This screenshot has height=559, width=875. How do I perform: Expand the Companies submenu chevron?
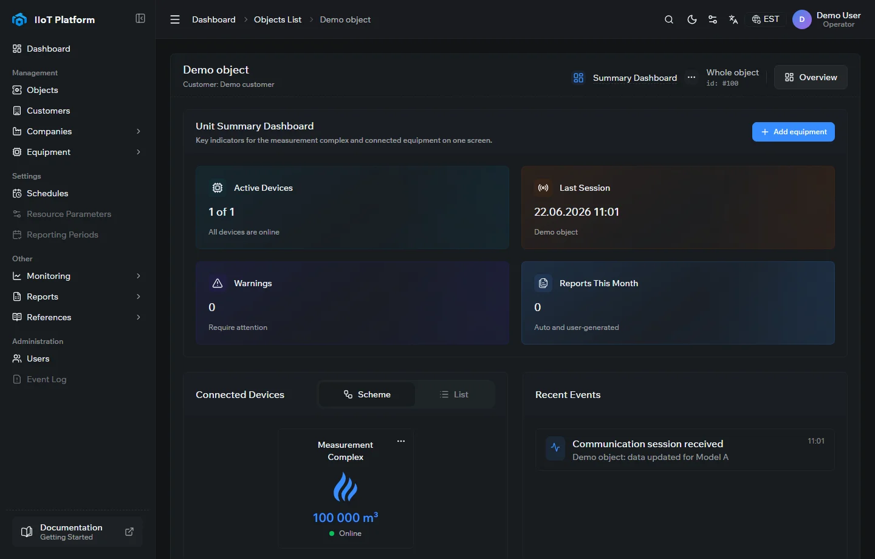point(139,131)
